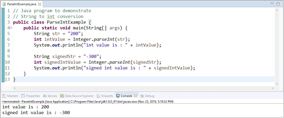This screenshot has width=284, height=118.
Task: Open the Data Source Explorer tab
Action: pyautogui.click(x=77, y=96)
